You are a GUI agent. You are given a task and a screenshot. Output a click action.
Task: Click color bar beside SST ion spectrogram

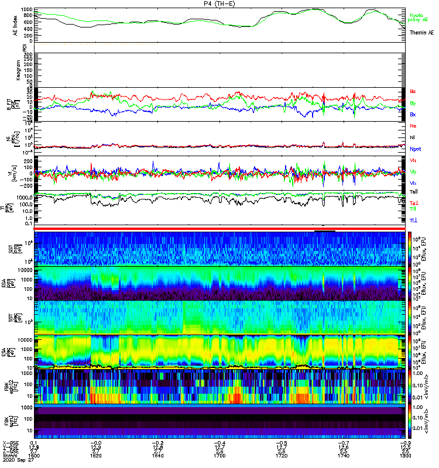tap(410, 249)
